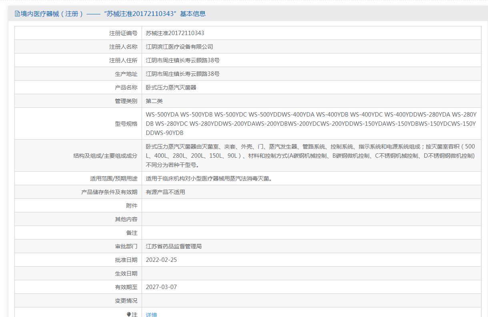Click the document icon in the page header
The image size is (488, 317).
click(x=17, y=14)
